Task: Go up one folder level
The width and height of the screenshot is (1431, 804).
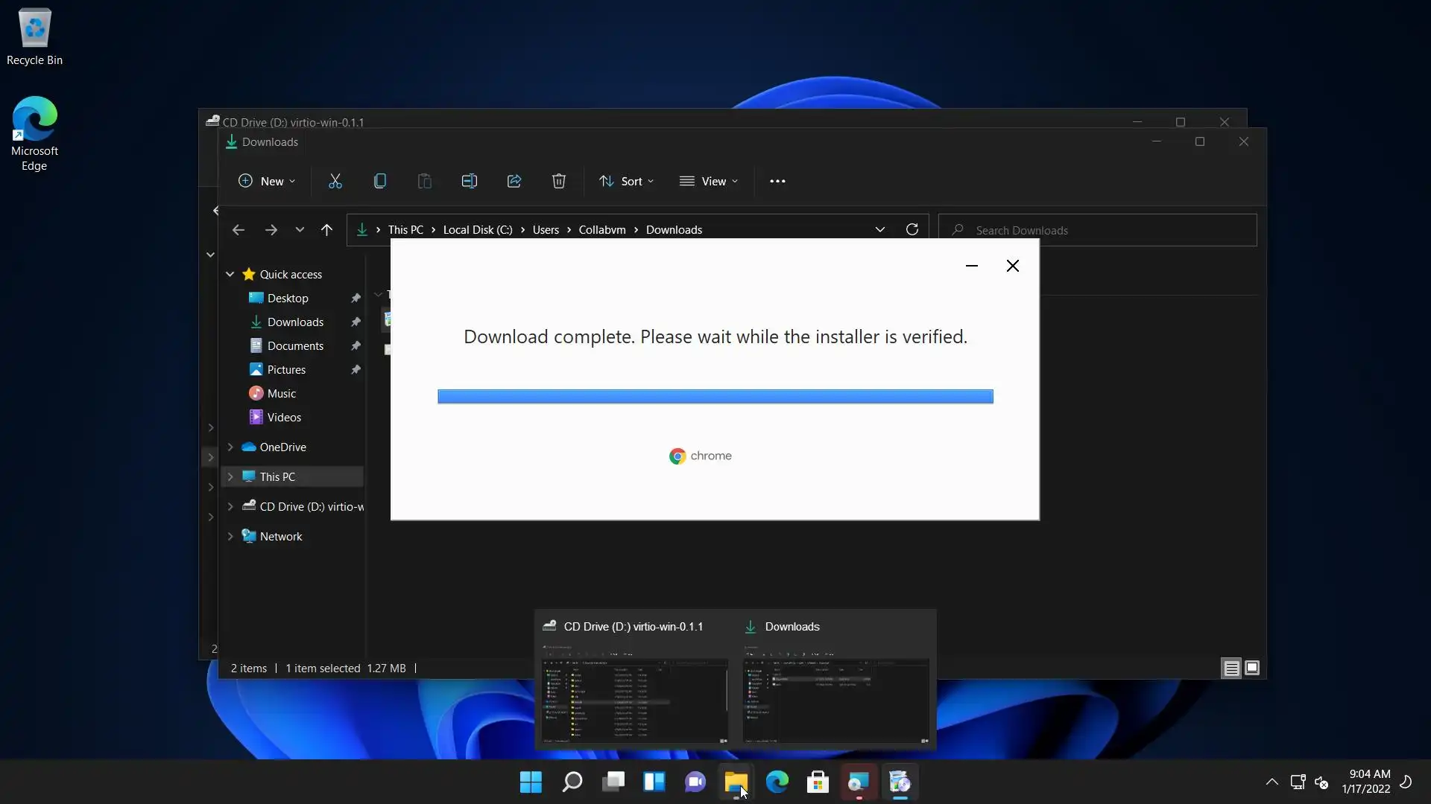Action: 326,230
